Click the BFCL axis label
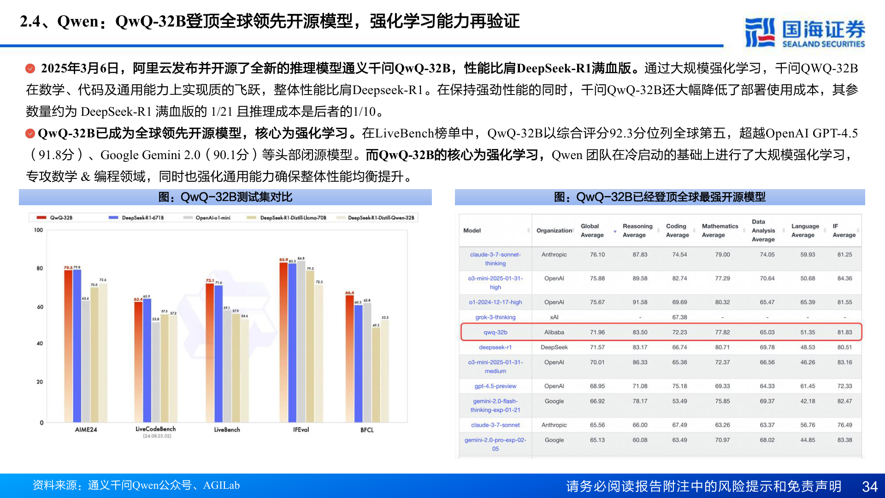This screenshot has width=885, height=498. tap(367, 430)
